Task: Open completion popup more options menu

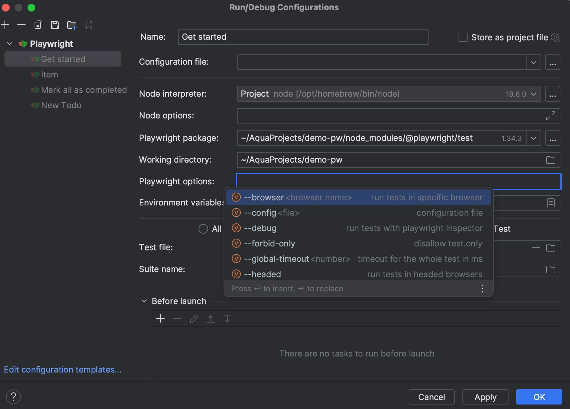Action: point(482,289)
